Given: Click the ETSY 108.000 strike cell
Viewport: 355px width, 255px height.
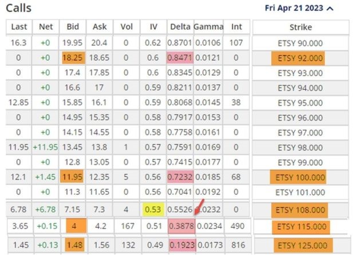Looking at the screenshot, I should 301,209.
